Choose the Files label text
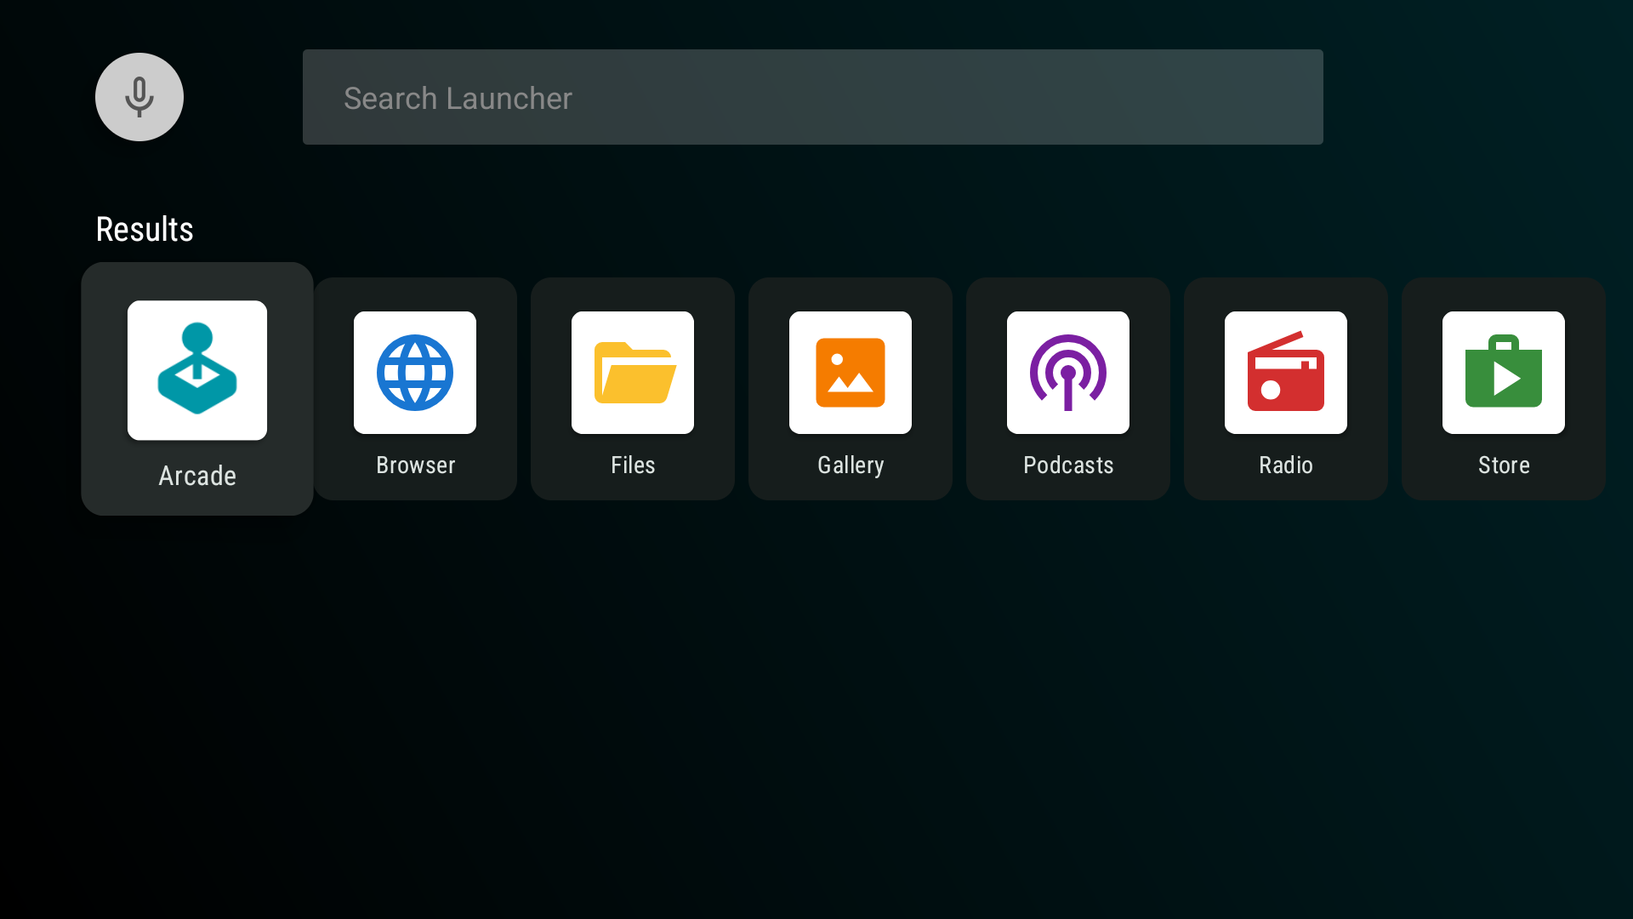The height and width of the screenshot is (919, 1633). click(x=633, y=465)
